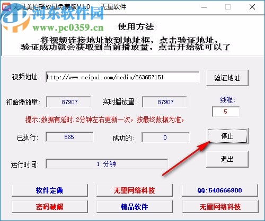Click the app icon in title bar
The height and width of the screenshot is (221, 265).
(x=6, y=7)
